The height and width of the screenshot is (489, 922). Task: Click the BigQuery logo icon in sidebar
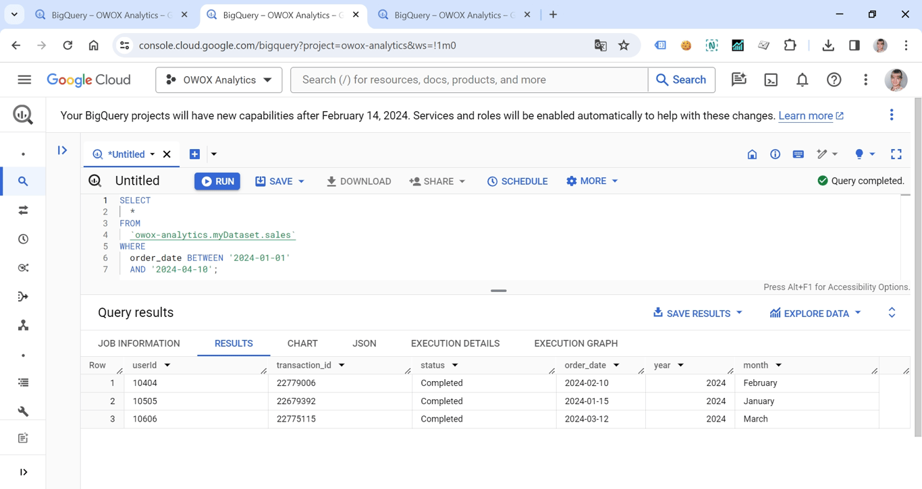[23, 115]
